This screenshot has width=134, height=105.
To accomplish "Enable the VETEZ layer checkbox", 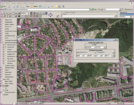I will point(3,33).
